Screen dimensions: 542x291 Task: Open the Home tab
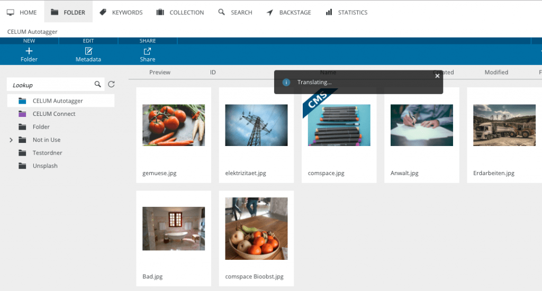click(22, 12)
